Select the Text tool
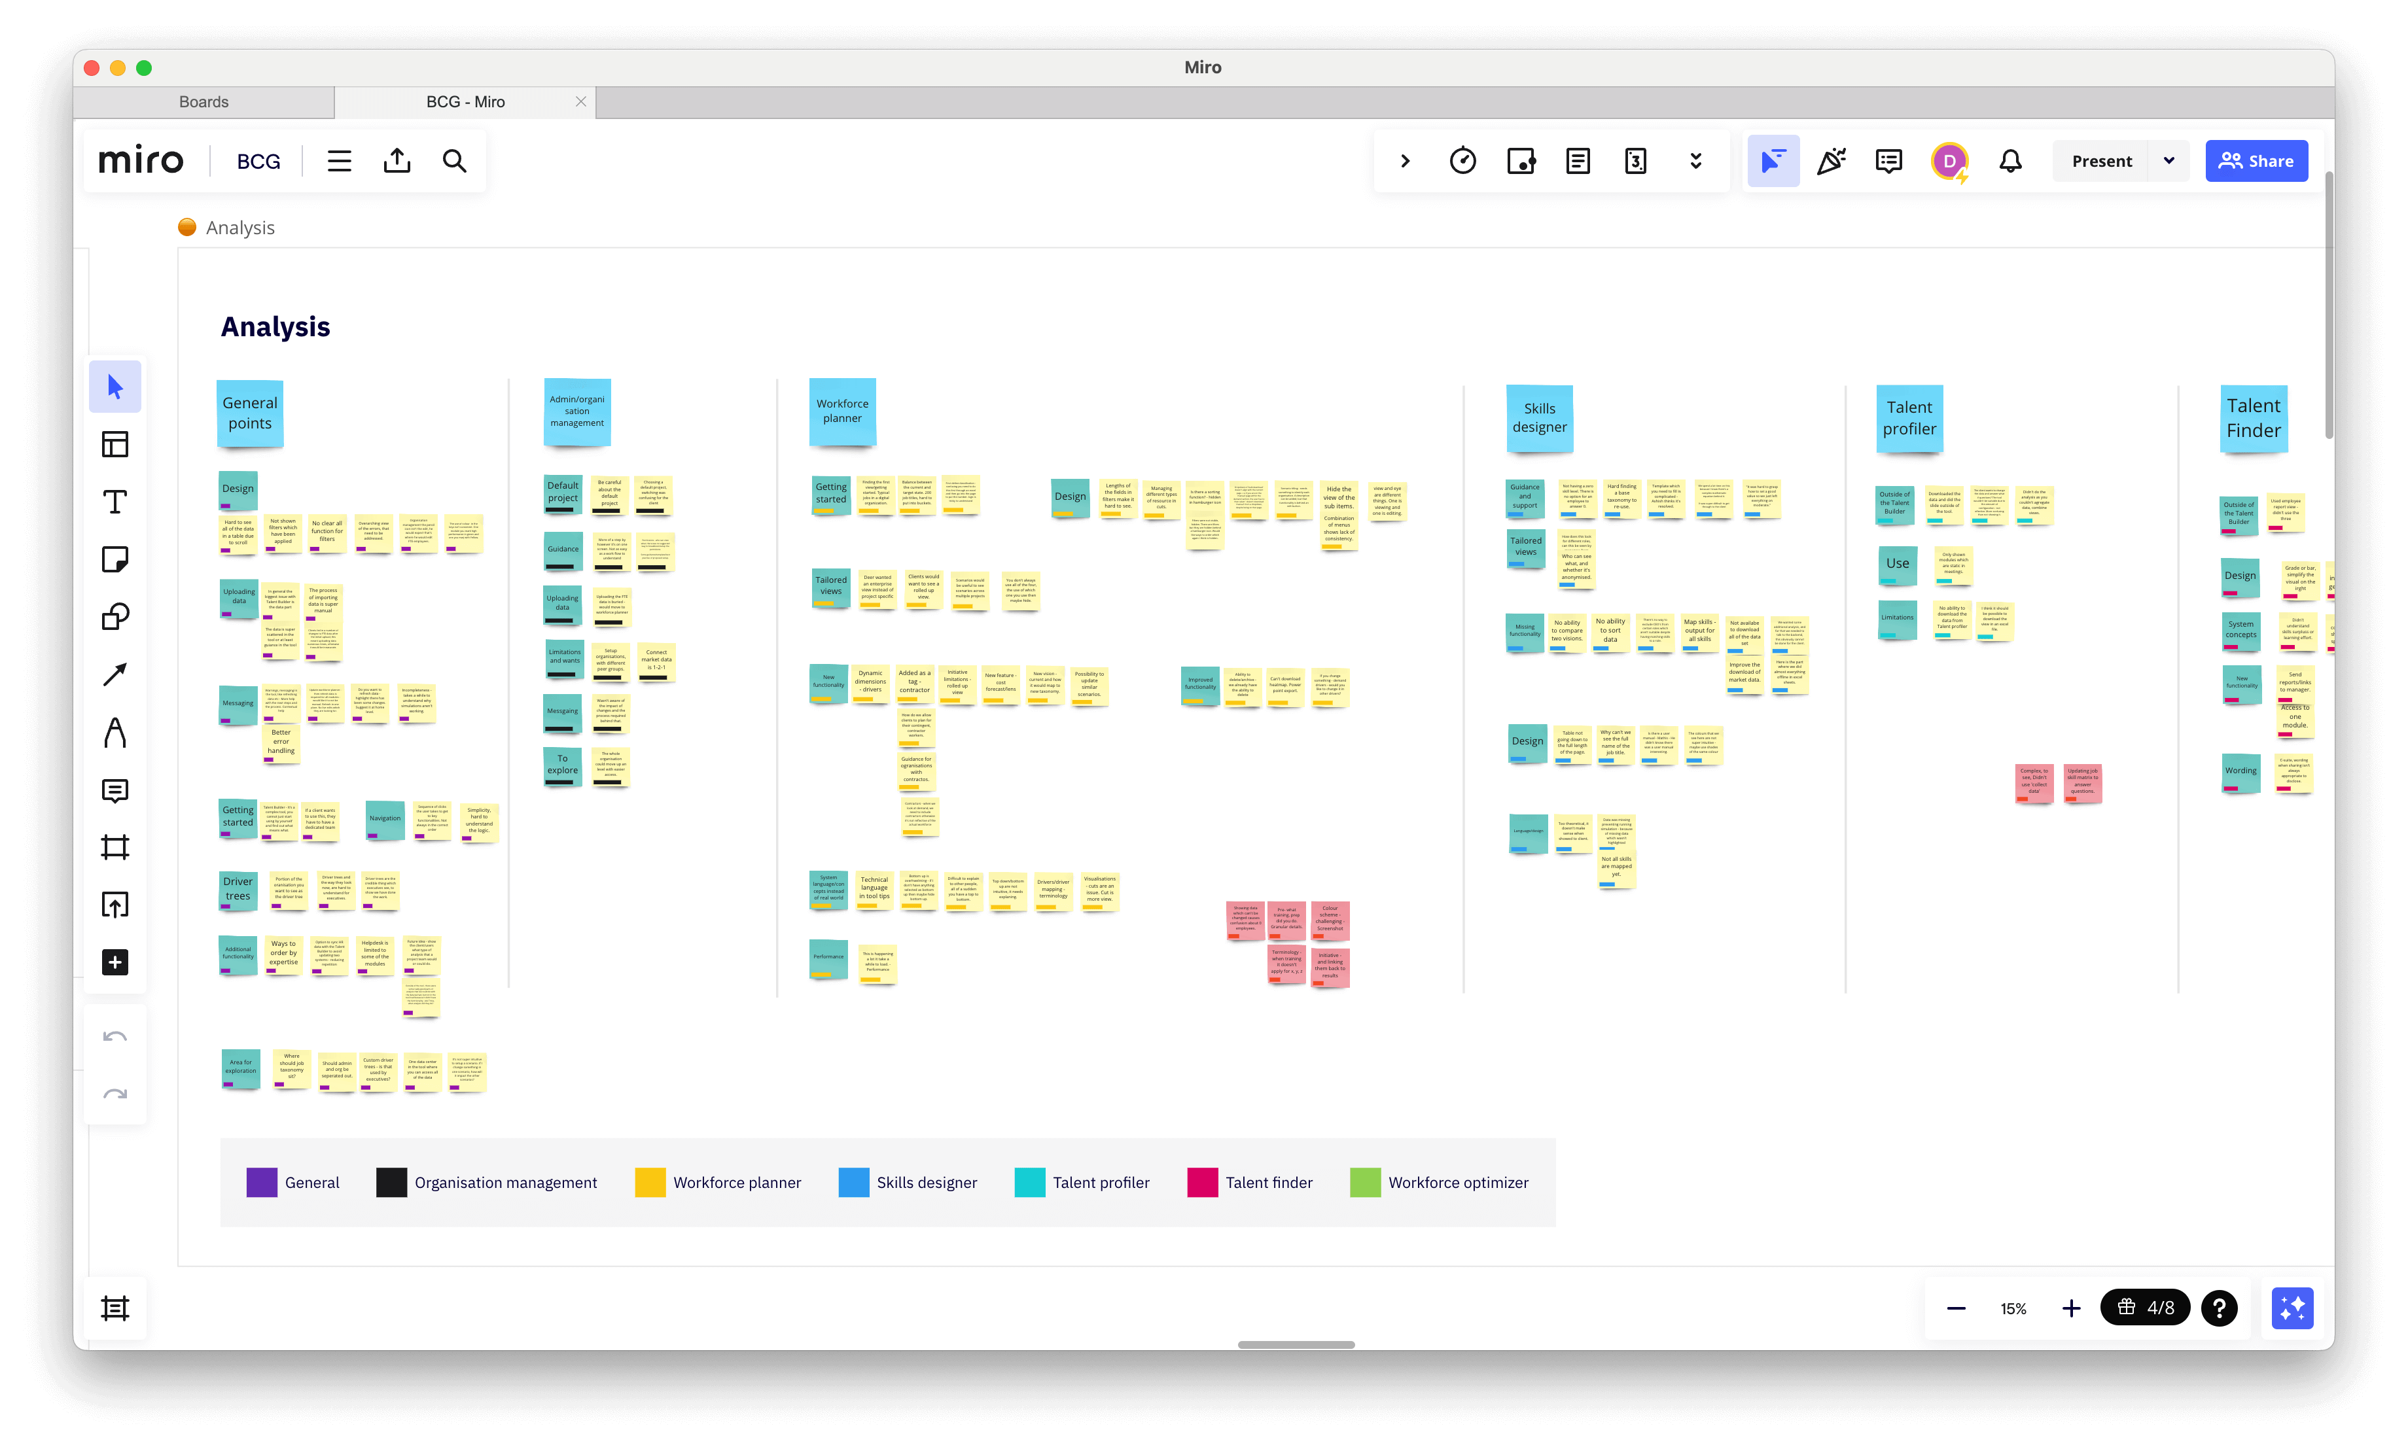This screenshot has height=1447, width=2408. coord(115,502)
